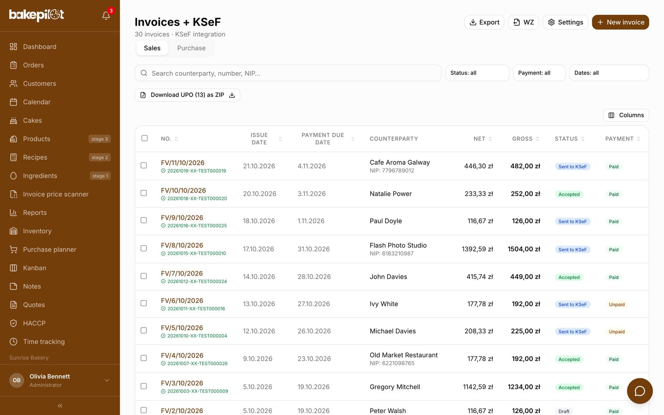The width and height of the screenshot is (664, 415).
Task: Open invoice link FV/9/10/2026
Action: coord(182,218)
